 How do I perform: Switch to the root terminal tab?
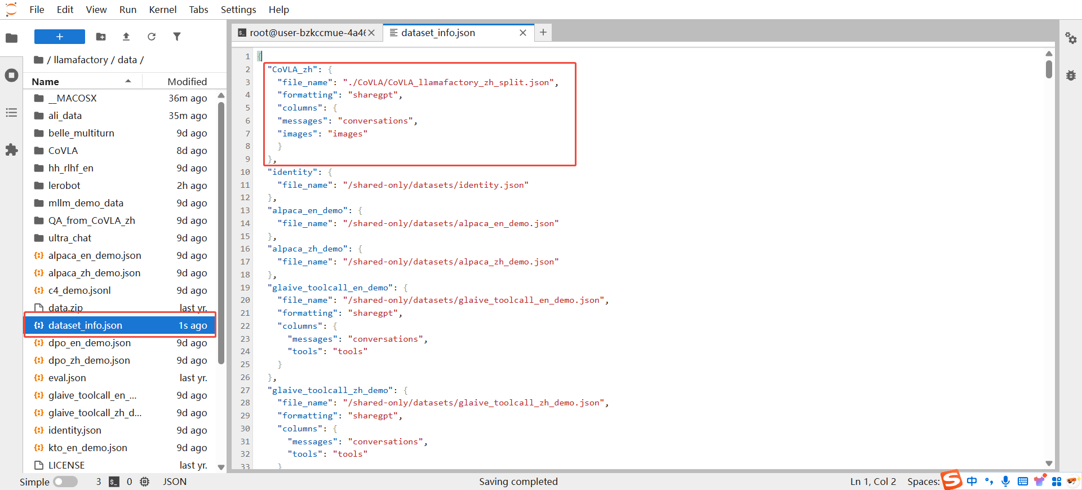pyautogui.click(x=304, y=33)
